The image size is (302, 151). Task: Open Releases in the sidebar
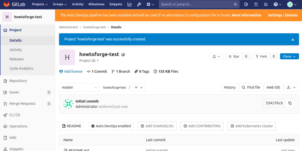pyautogui.click(x=27, y=59)
